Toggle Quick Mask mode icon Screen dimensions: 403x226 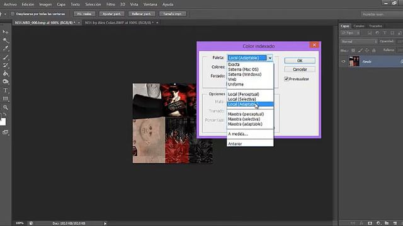(5, 132)
